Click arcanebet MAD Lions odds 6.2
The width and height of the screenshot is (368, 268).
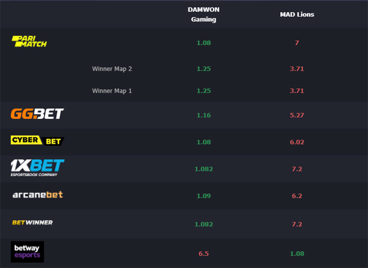click(x=297, y=196)
